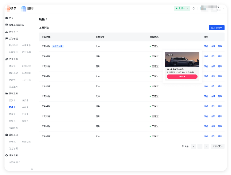Open the 10条/页 page size dropdown

[x=218, y=146]
